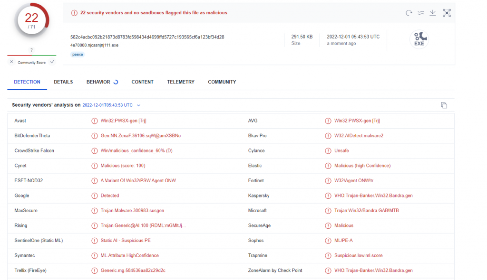
Task: Switch to the DETAILS tab
Action: coord(63,82)
